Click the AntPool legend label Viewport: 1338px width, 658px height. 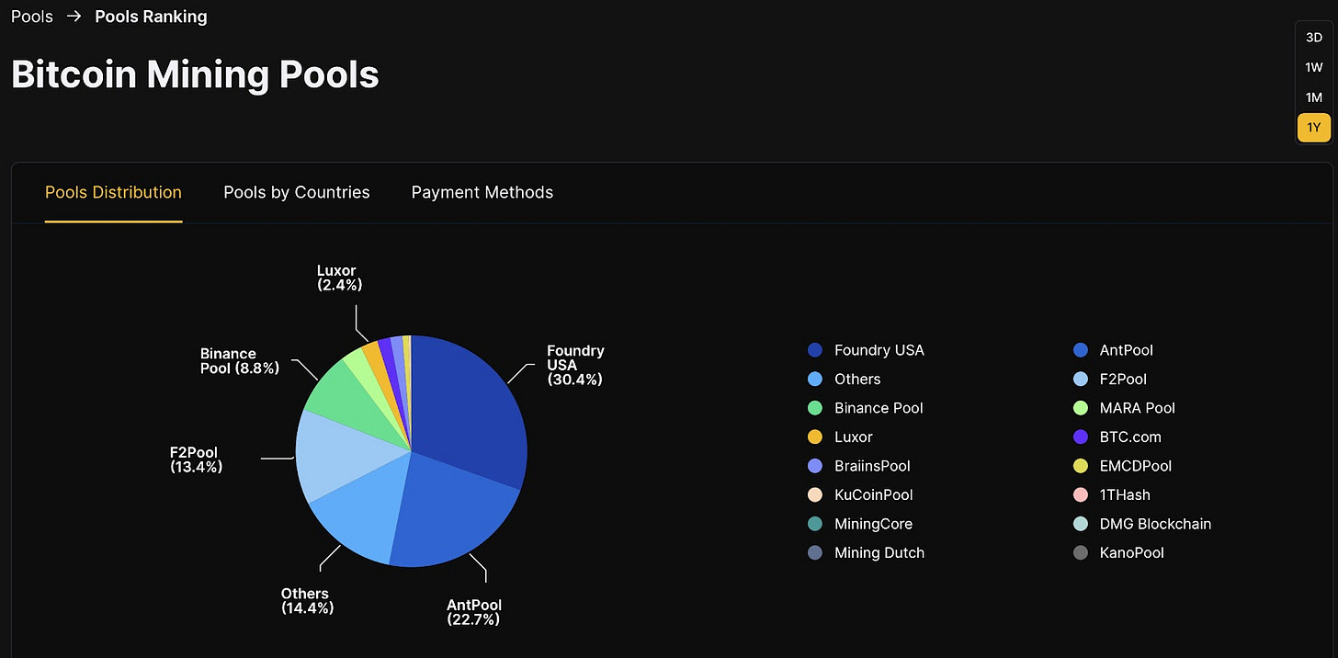point(1127,350)
